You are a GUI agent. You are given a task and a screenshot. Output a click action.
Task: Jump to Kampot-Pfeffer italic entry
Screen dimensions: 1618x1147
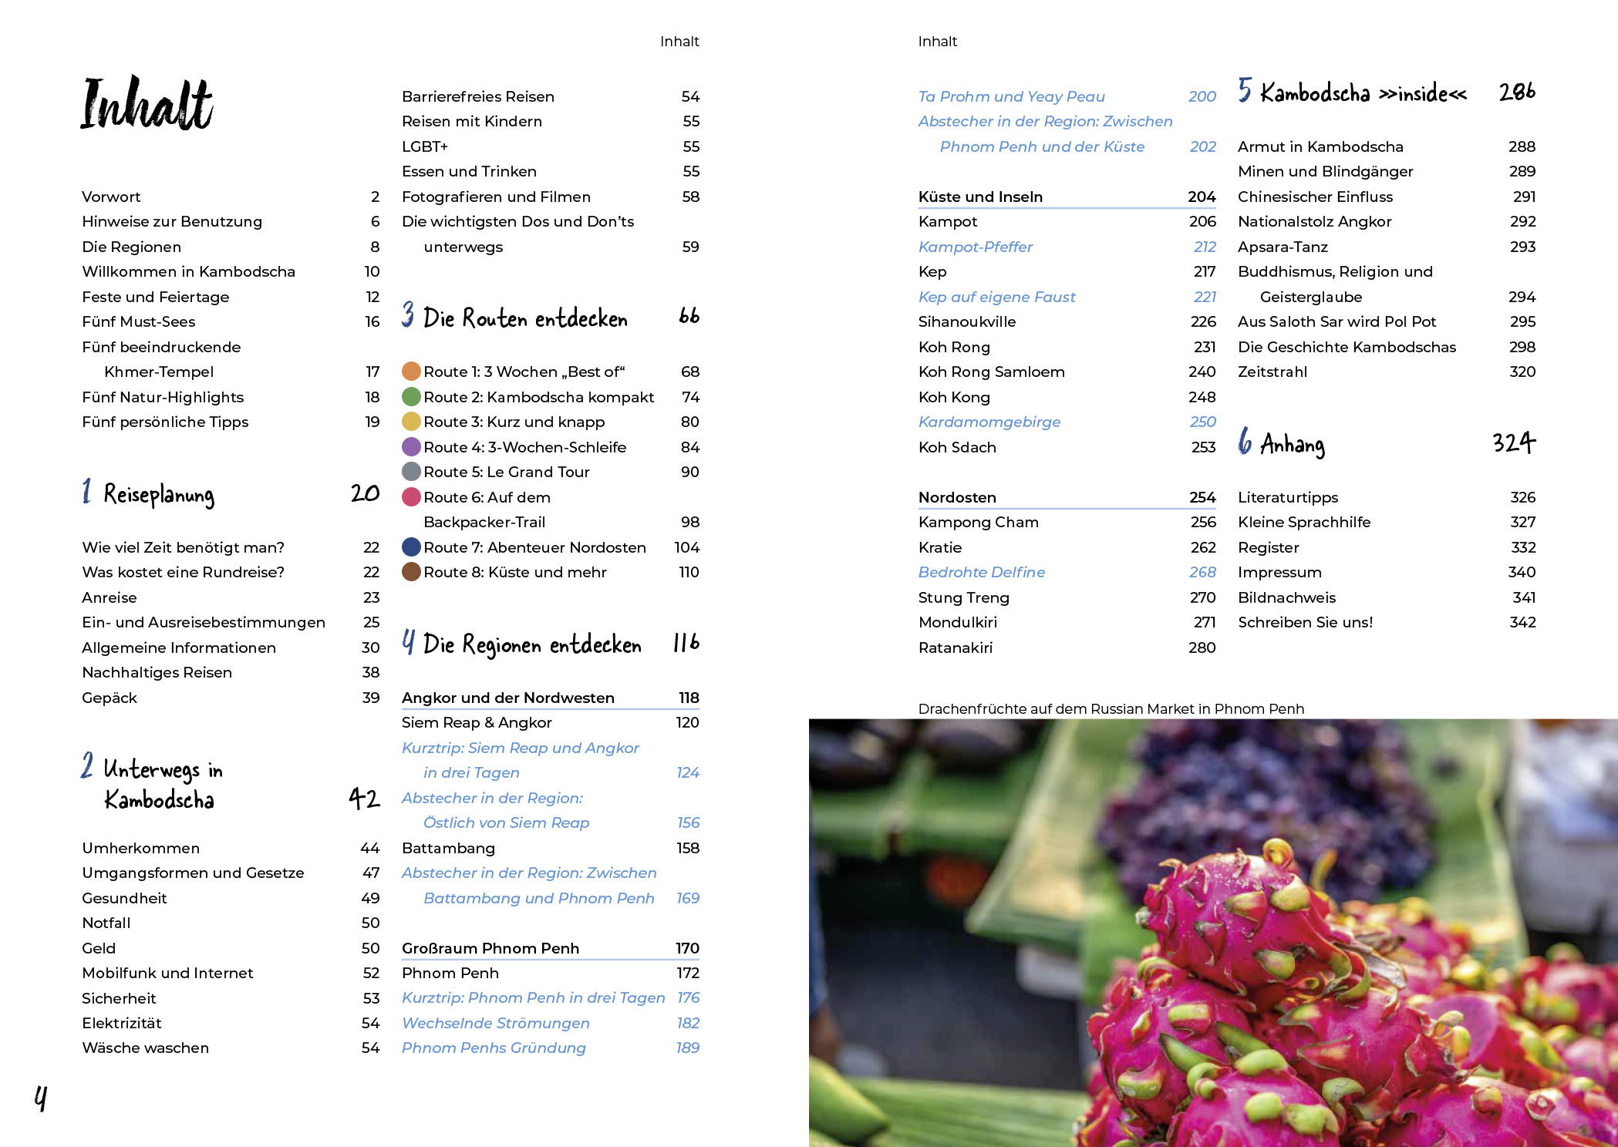point(975,247)
